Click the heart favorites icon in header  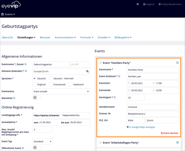tap(138, 4)
